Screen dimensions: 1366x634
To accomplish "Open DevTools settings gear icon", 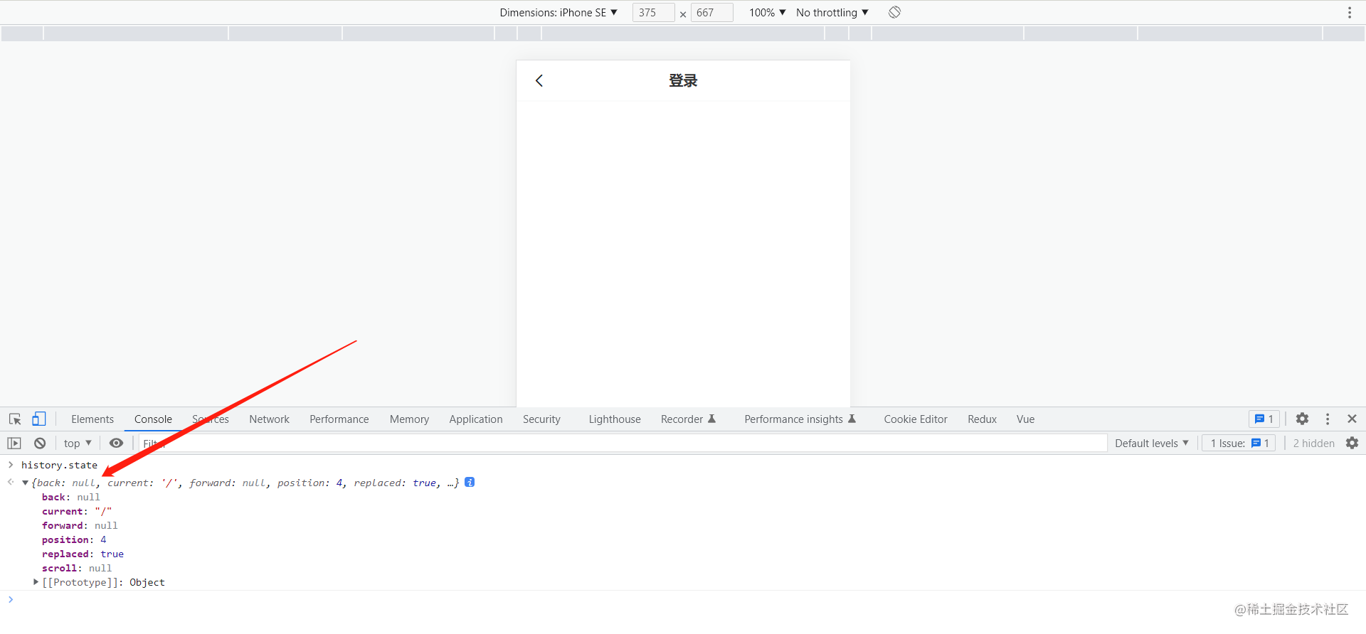I will click(x=1302, y=419).
